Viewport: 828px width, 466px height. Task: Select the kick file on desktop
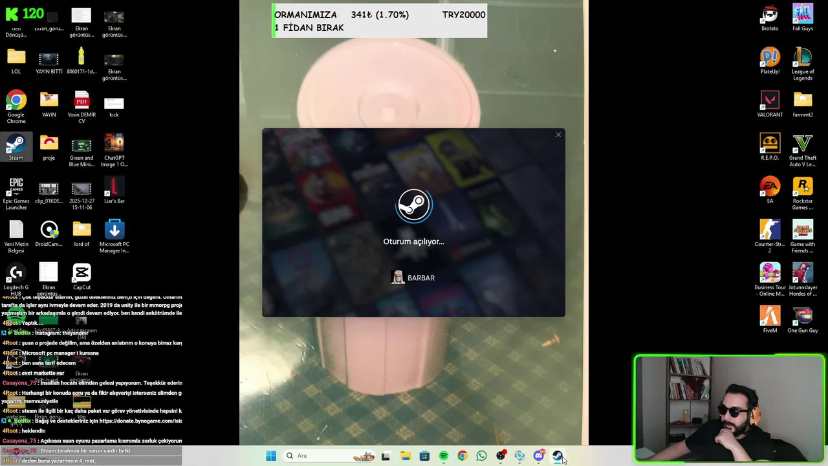[114, 107]
